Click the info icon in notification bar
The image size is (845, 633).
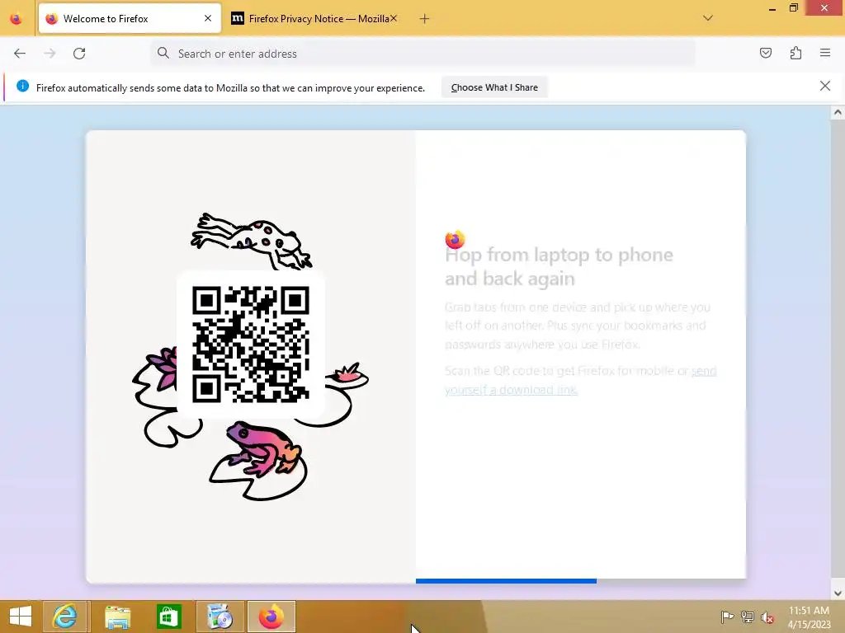pyautogui.click(x=22, y=86)
